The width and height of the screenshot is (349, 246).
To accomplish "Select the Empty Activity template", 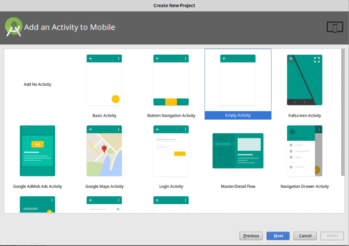I will coord(238,80).
